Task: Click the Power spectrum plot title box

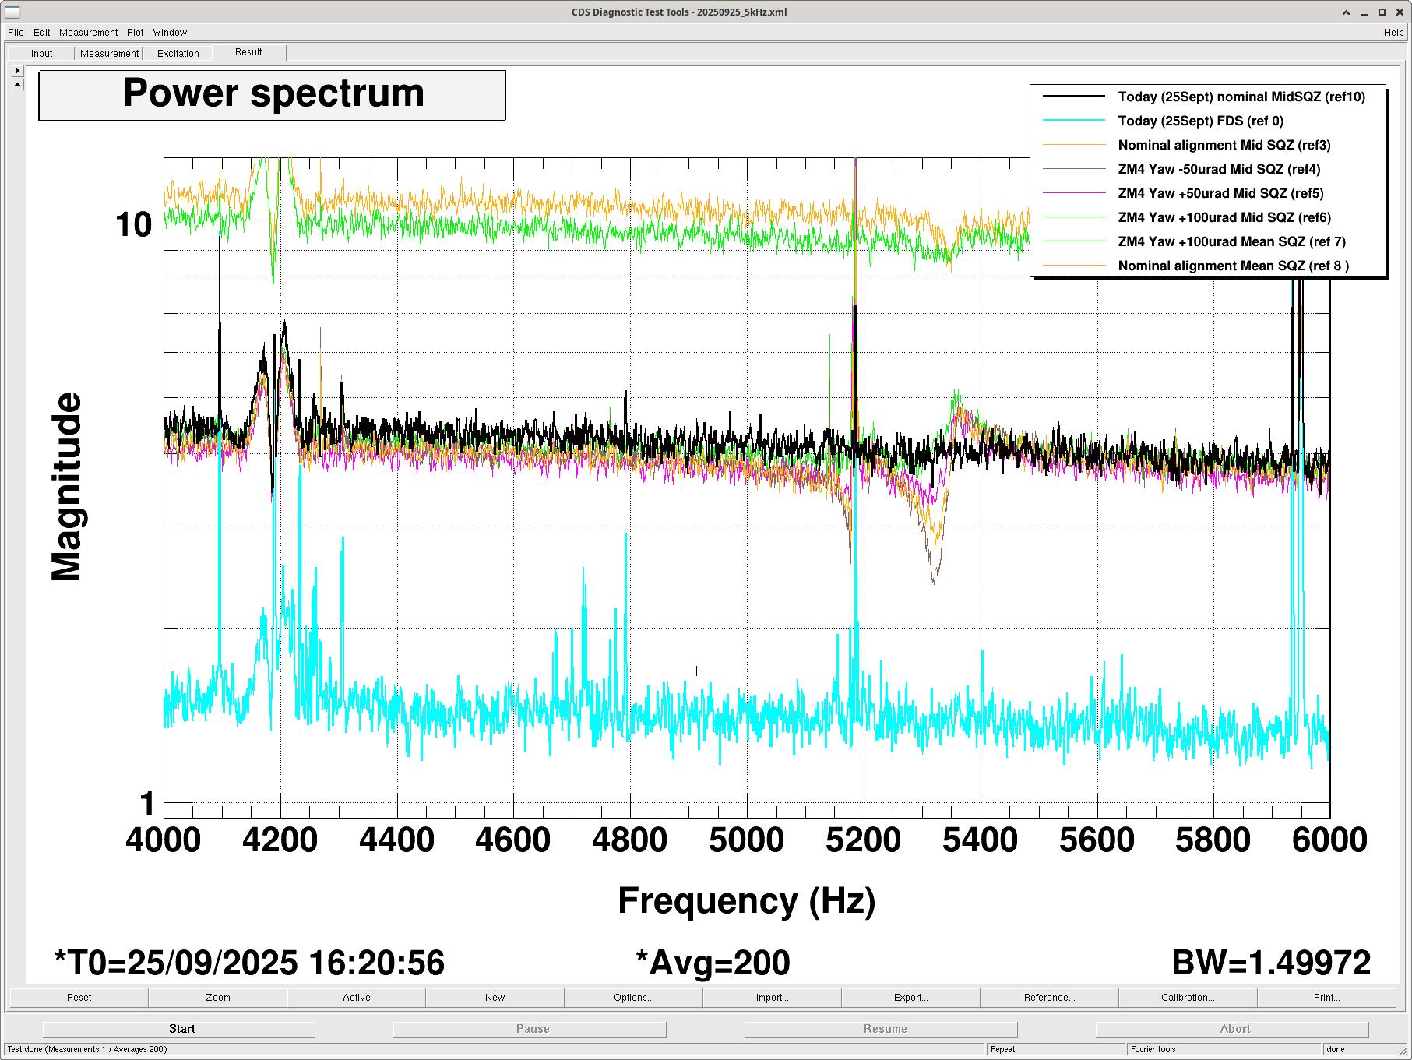Action: click(273, 95)
